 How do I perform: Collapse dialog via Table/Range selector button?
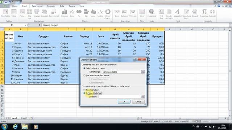143,72
